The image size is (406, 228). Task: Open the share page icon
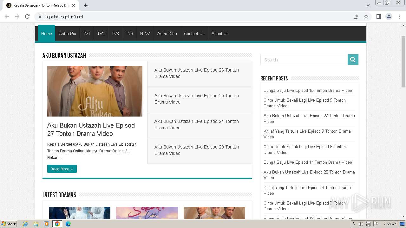(x=356, y=16)
